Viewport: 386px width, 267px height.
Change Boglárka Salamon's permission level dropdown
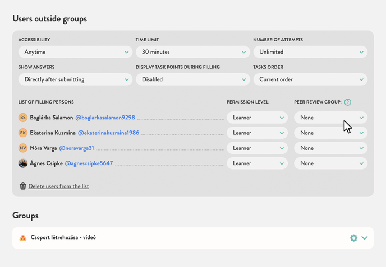(257, 118)
